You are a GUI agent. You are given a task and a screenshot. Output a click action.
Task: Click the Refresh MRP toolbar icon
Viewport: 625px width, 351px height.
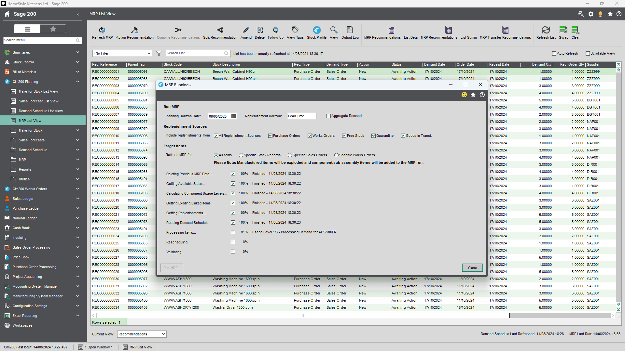(102, 30)
